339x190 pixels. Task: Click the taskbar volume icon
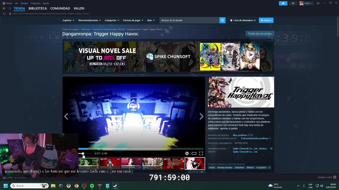pos(322,186)
